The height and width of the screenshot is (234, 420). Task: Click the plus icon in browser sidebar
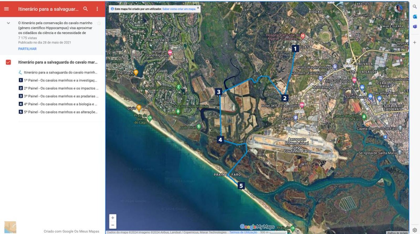pyautogui.click(x=415, y=42)
